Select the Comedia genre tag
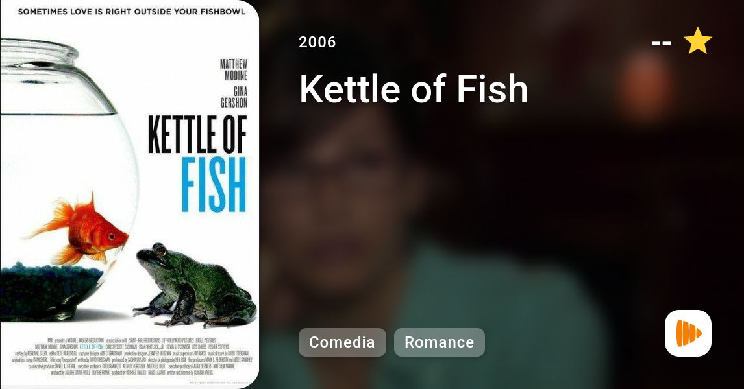 pyautogui.click(x=342, y=342)
